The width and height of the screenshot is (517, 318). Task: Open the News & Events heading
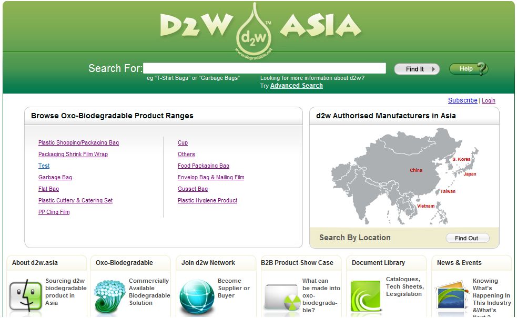pyautogui.click(x=459, y=263)
